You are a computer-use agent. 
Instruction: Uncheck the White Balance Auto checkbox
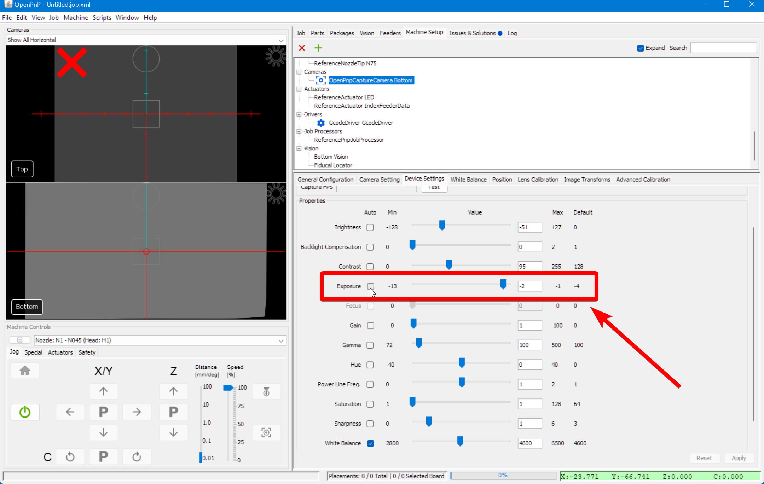point(370,443)
